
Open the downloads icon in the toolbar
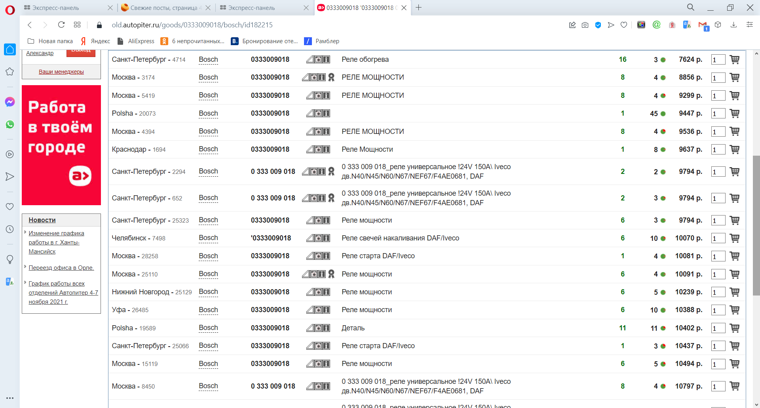(733, 25)
